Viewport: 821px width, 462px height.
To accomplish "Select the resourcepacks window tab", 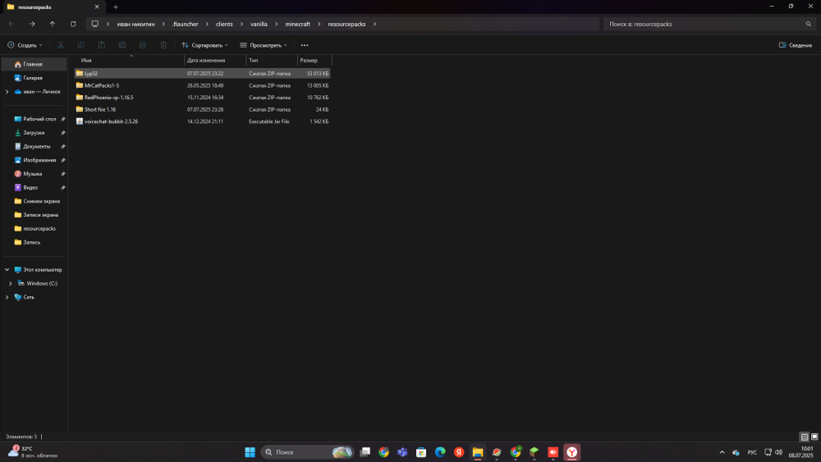I will (53, 7).
